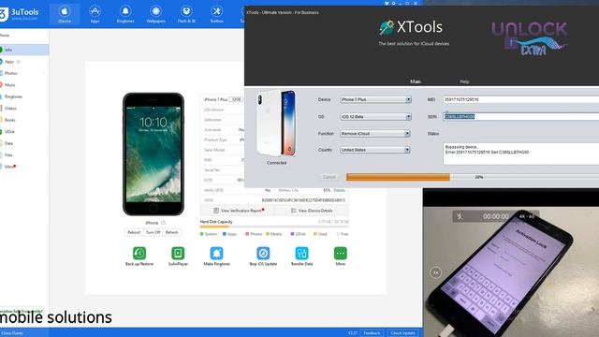Open Wallpapers in 3uTools top toolbar

156,14
